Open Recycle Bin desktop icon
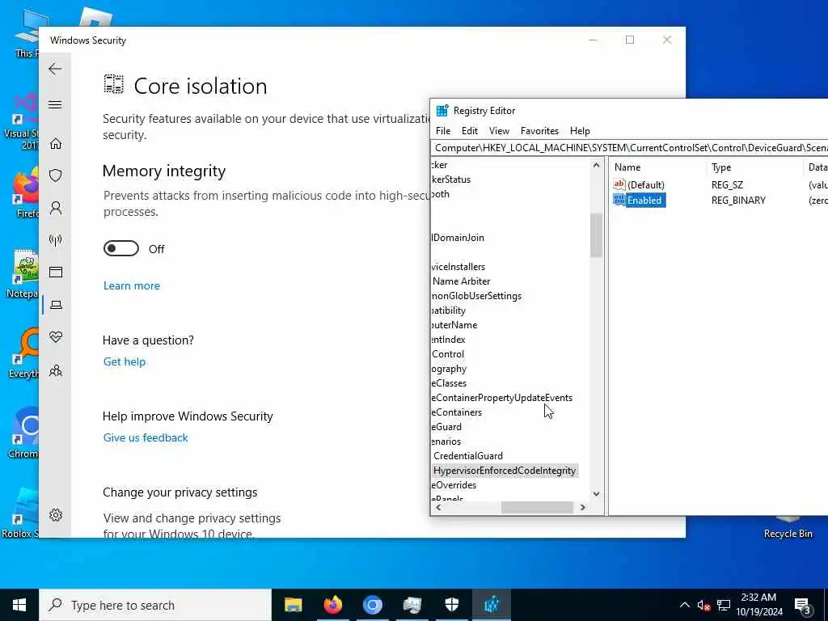 pos(788,526)
